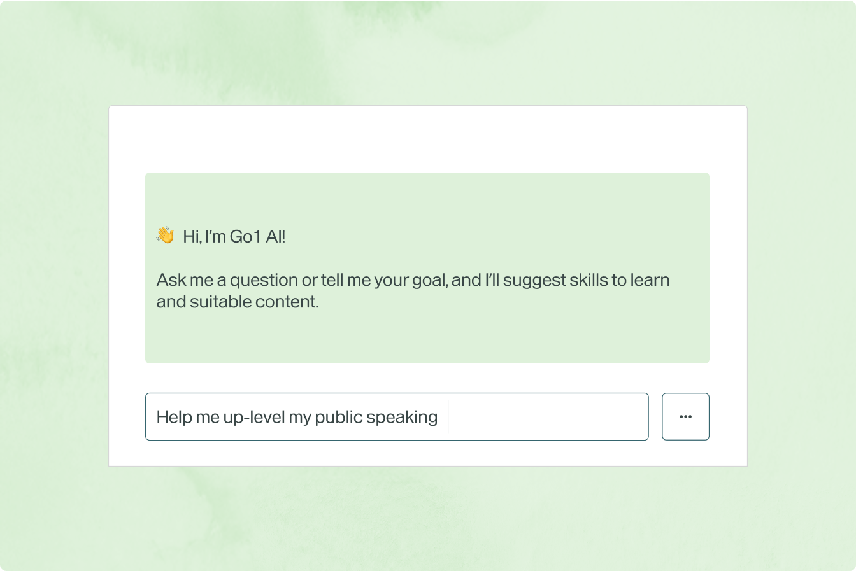Click the waving hand emoji

coord(165,236)
